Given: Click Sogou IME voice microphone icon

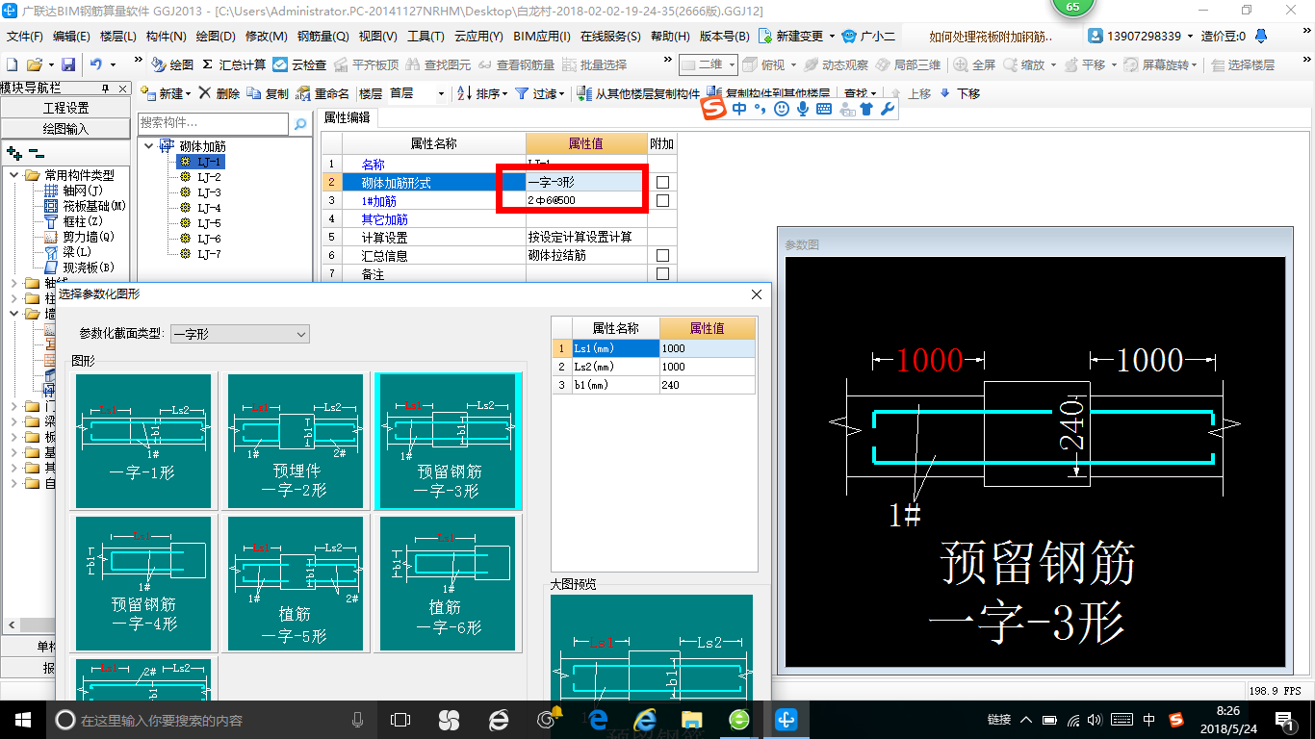Looking at the screenshot, I should point(802,109).
